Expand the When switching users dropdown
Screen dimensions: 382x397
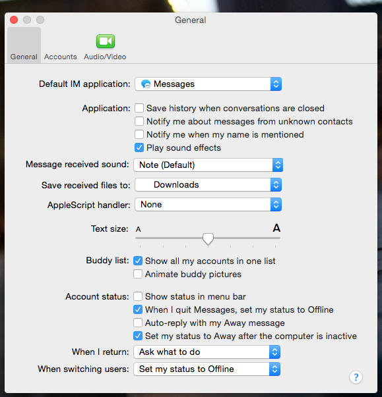pos(207,369)
